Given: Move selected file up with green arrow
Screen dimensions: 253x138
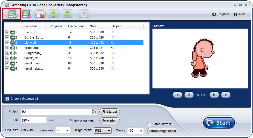Looking at the screenshot, I should (54, 14).
